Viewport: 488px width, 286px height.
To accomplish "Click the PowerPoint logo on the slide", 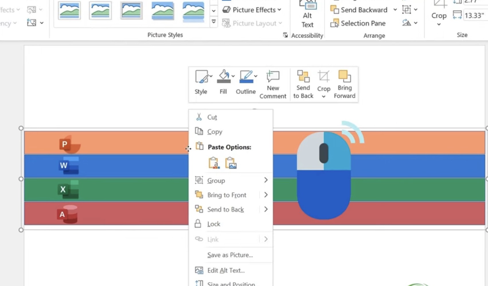I will click(70, 144).
